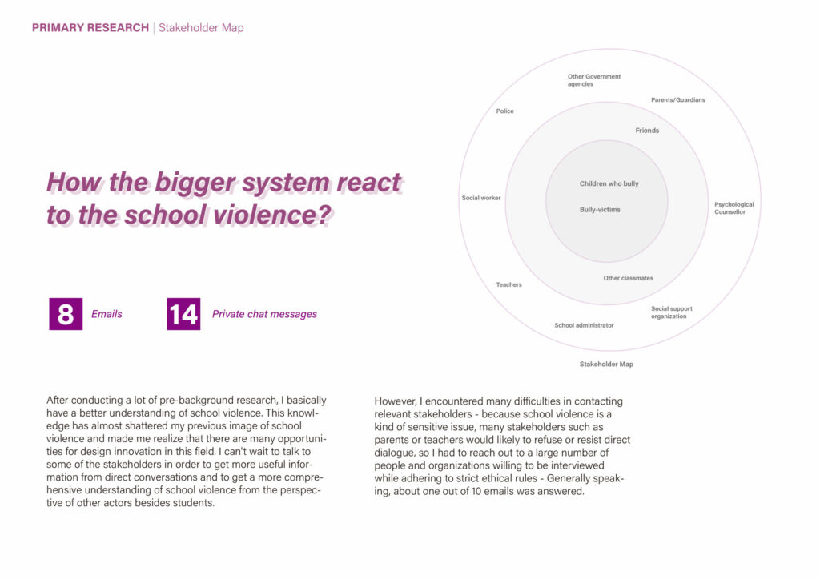Select the 'Private chat messages' label
This screenshot has height=580, width=820.
click(x=264, y=314)
